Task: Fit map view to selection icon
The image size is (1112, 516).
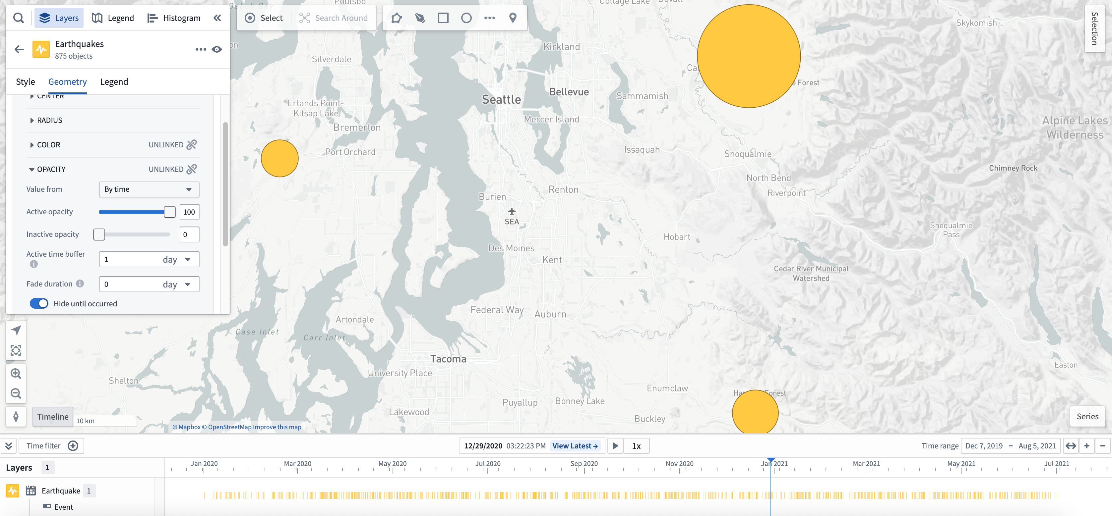Action: [16, 350]
